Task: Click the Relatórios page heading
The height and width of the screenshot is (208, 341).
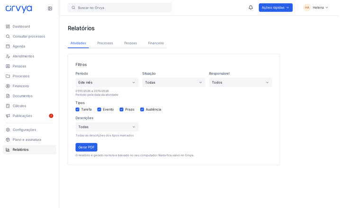Action: (81, 28)
